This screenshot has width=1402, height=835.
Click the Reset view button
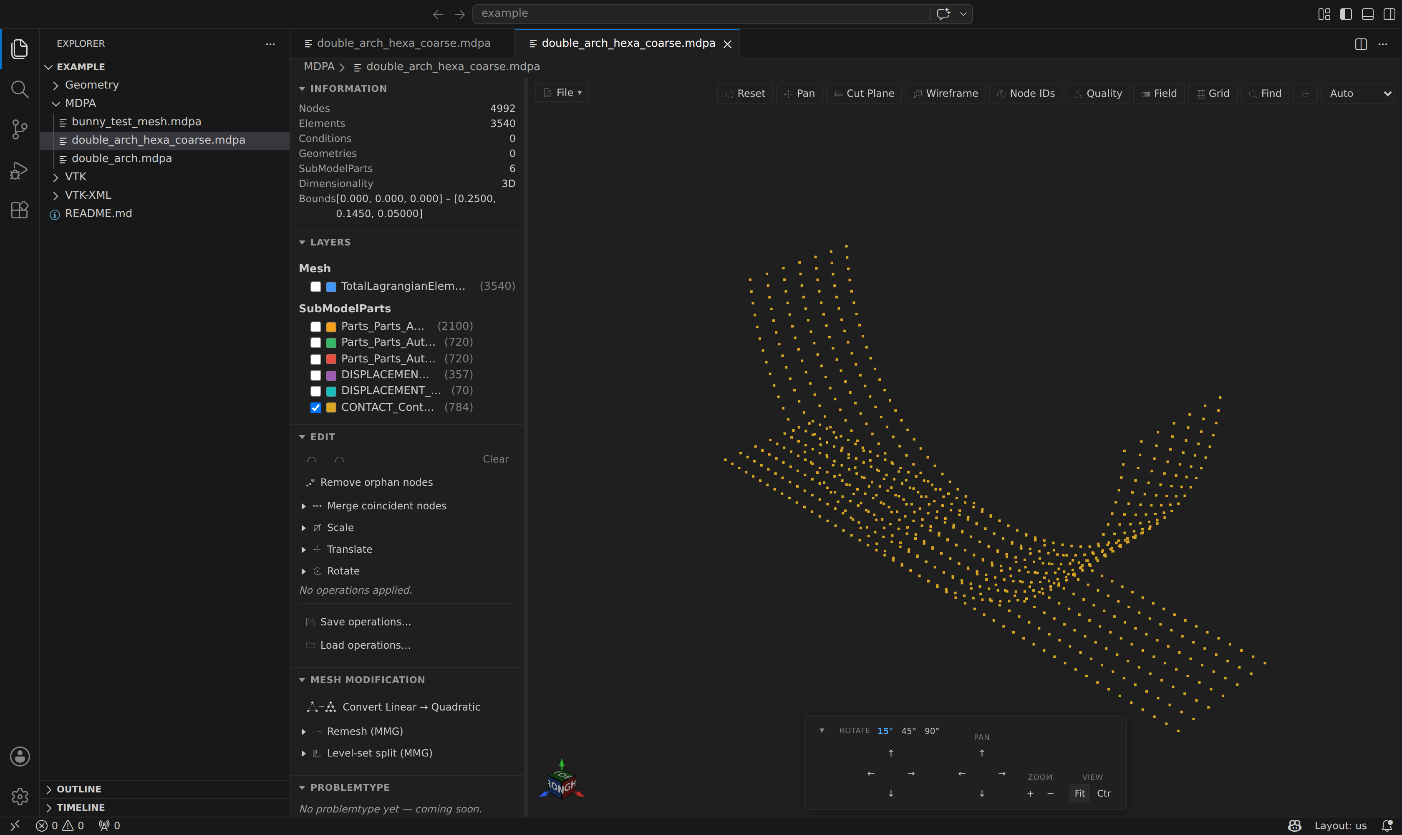(x=744, y=94)
